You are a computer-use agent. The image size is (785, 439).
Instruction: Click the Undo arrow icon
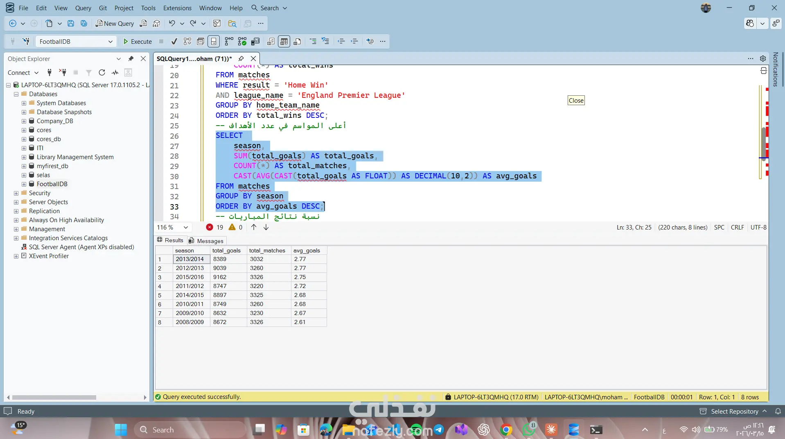click(x=172, y=23)
